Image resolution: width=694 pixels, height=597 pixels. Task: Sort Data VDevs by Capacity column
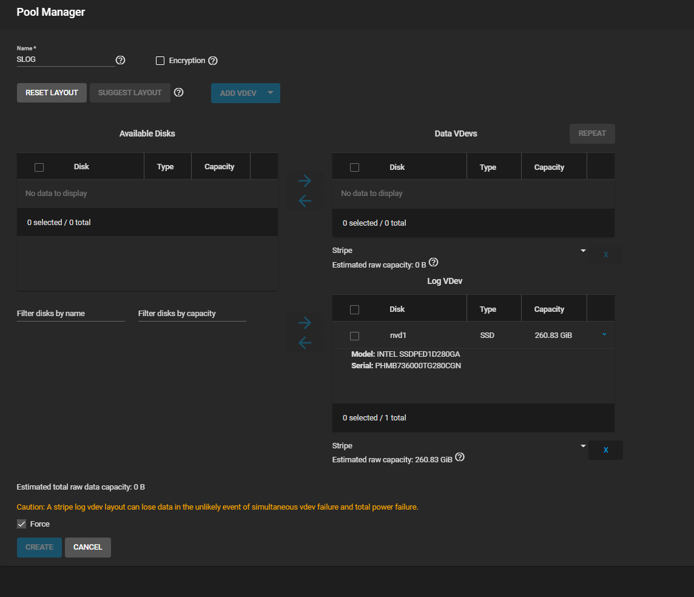(549, 167)
